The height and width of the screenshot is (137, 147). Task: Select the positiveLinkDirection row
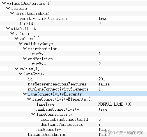click(x=73, y=18)
